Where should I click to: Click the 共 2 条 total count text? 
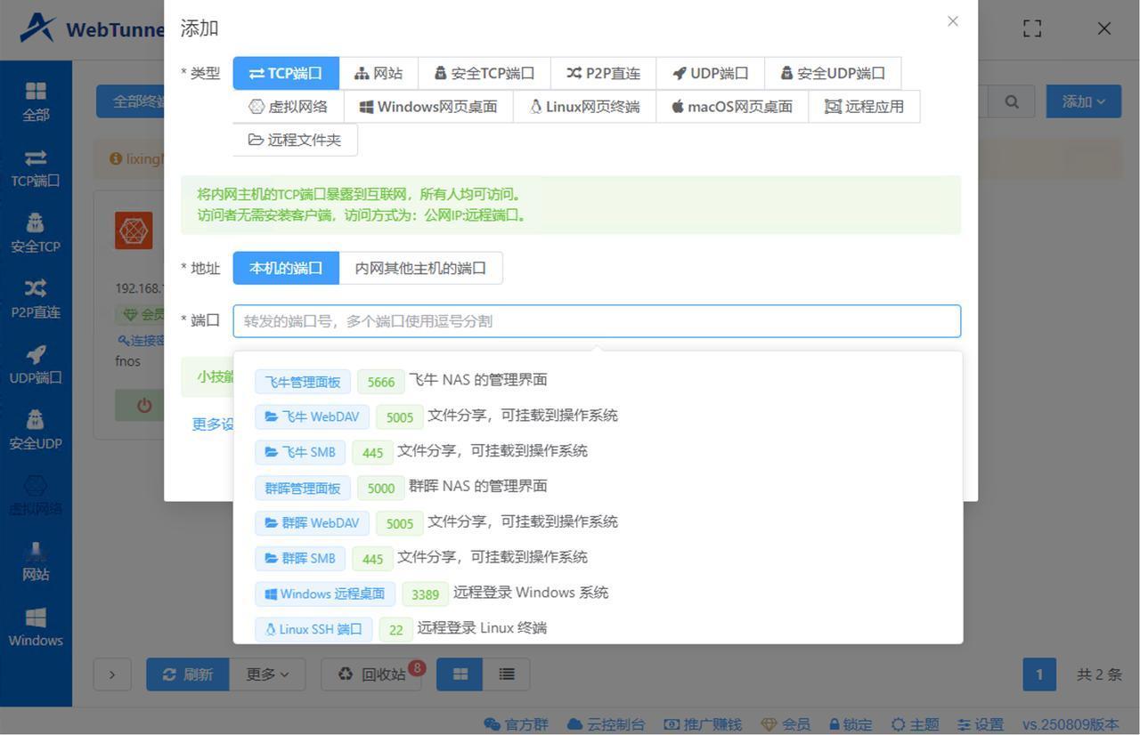point(1099,674)
